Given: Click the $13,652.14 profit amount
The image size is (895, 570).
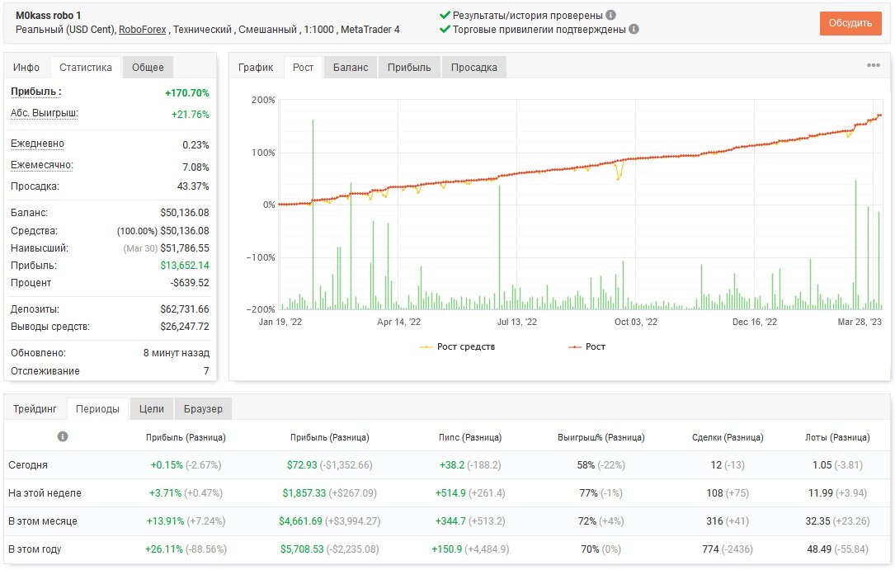Looking at the screenshot, I should 185,266.
